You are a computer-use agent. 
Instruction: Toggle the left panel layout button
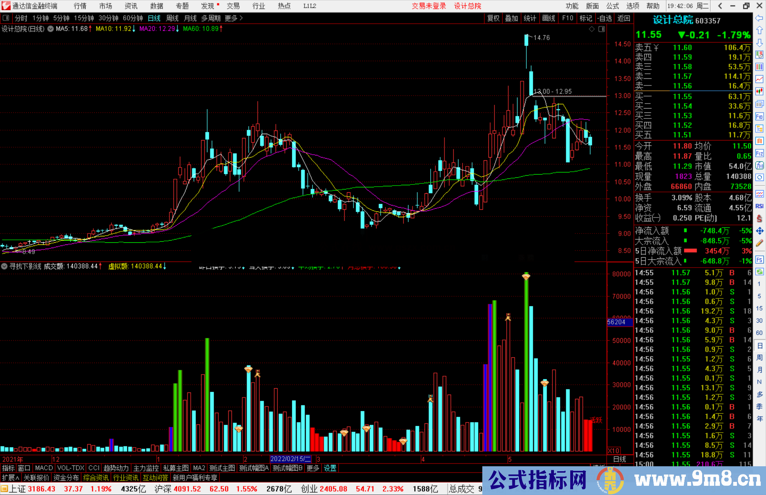6,18
